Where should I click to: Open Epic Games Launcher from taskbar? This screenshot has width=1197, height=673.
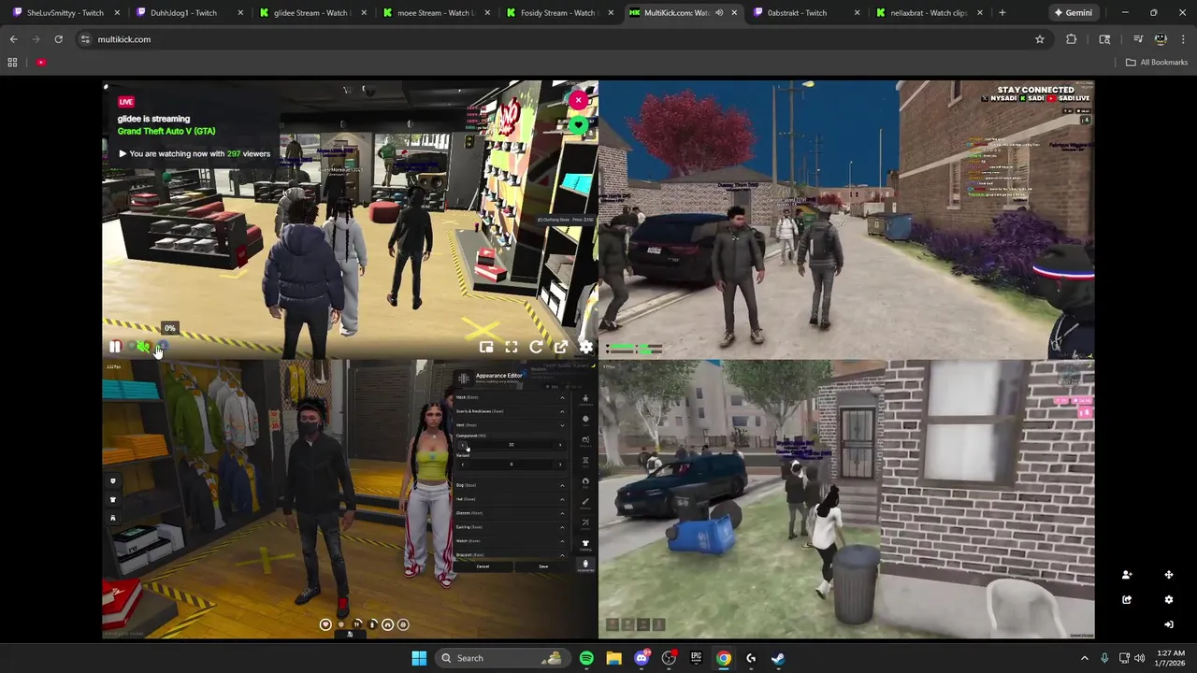click(696, 658)
